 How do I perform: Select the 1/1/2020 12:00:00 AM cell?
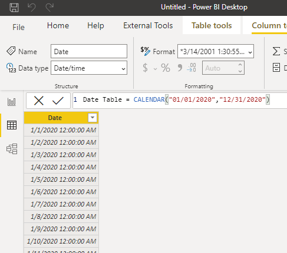[x=61, y=130]
